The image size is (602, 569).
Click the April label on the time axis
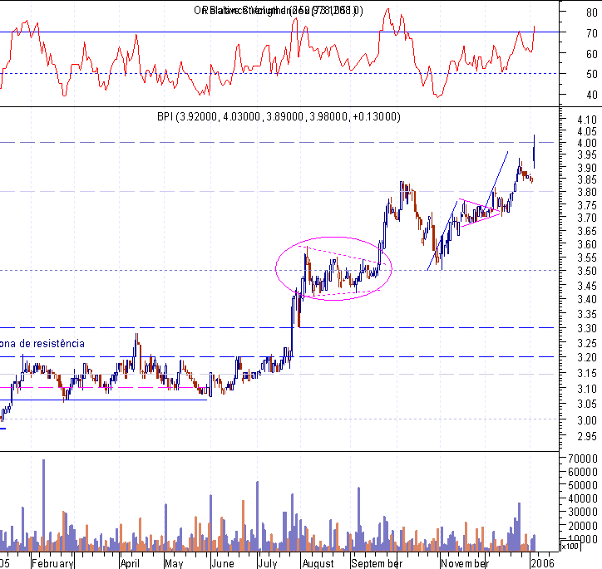130,564
